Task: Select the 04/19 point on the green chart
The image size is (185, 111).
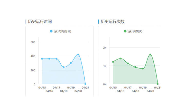Action: coord(143,69)
